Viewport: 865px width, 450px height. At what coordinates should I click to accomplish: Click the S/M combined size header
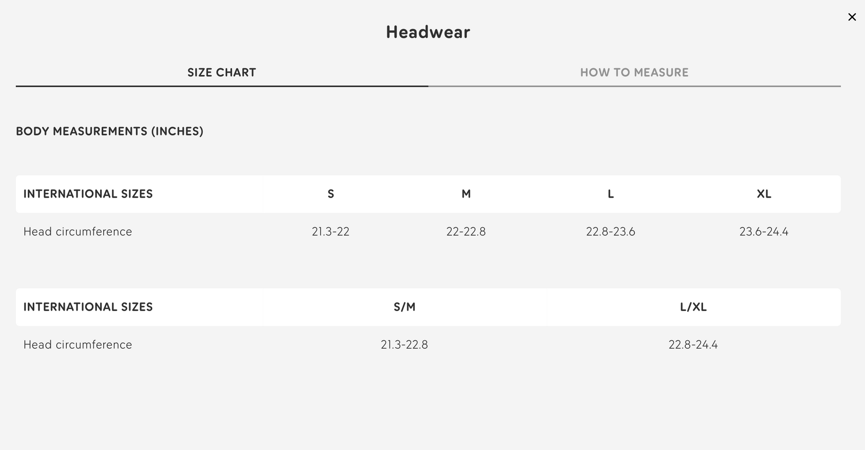[404, 307]
